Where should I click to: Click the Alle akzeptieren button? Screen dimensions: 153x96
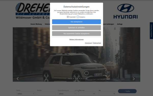(x=76, y=22)
